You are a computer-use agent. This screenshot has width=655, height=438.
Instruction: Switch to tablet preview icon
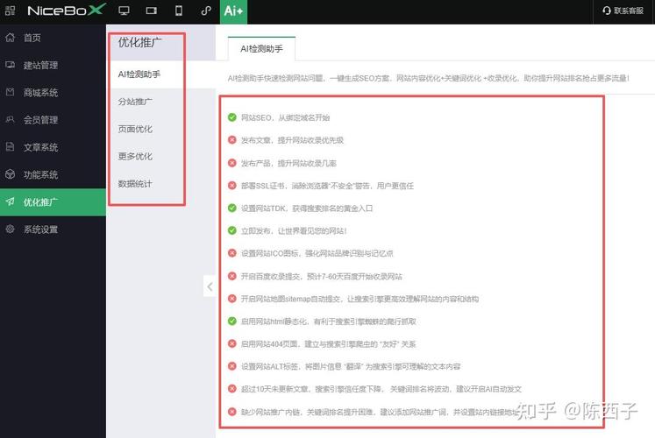(x=151, y=11)
